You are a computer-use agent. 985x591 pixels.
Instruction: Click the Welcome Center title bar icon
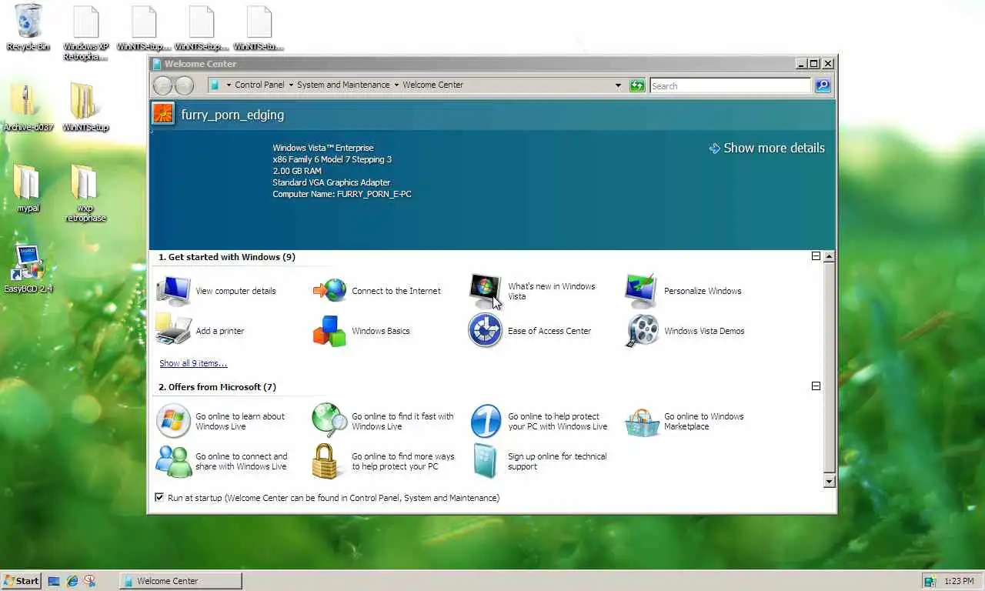pyautogui.click(x=157, y=64)
